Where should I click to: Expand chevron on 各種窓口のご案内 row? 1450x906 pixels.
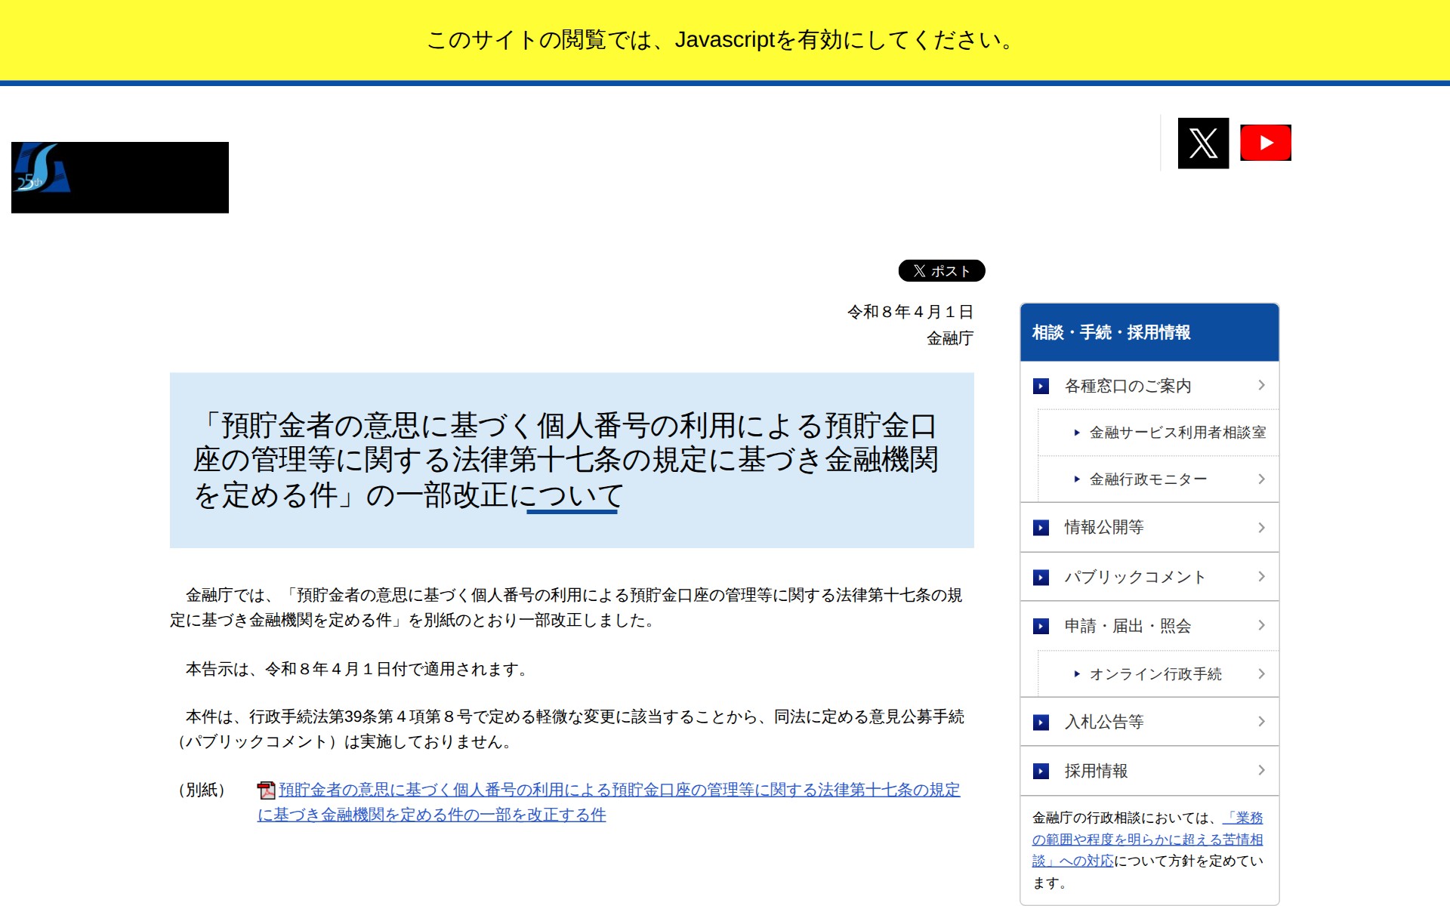click(1261, 386)
